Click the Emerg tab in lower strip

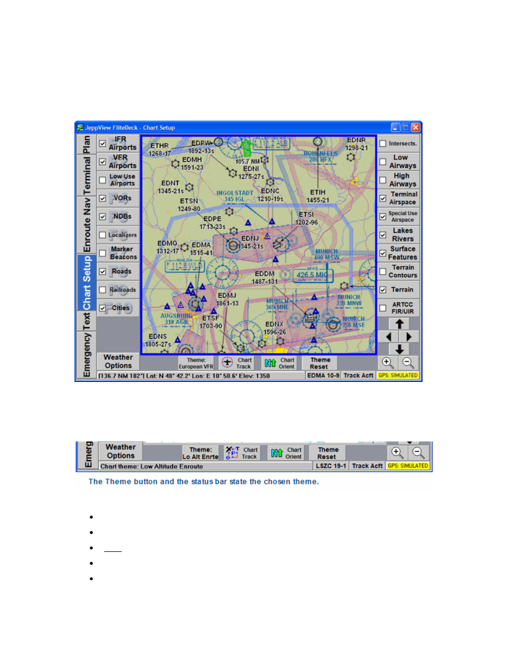88,455
